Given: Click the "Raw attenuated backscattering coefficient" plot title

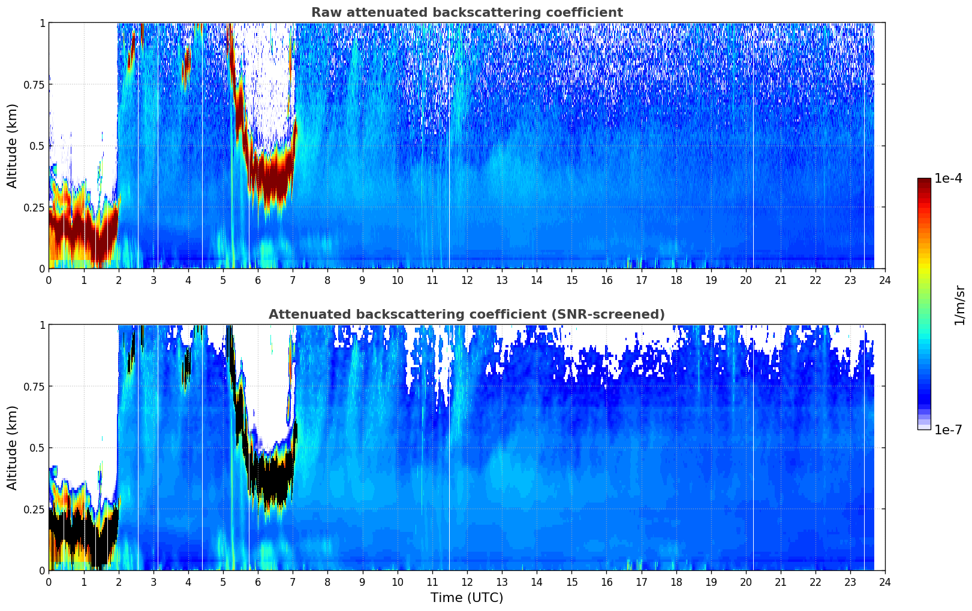Looking at the screenshot, I should [467, 13].
